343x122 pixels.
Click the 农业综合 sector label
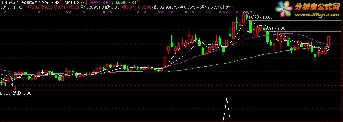(x=226, y=7)
